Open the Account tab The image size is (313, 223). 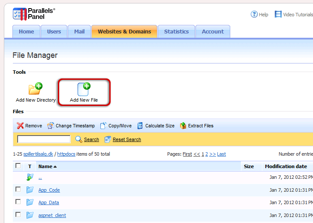[x=213, y=32]
